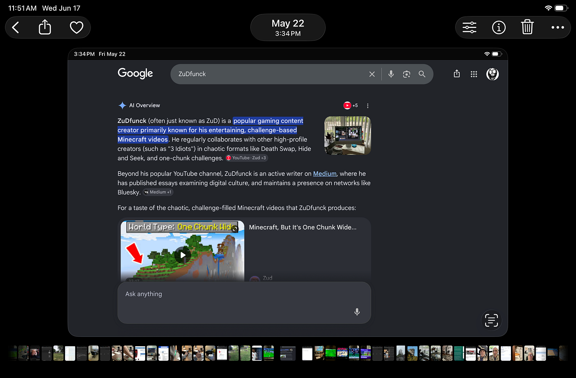This screenshot has height=378, width=576.
Task: Open the photo edit adjustments sliders icon
Action: pyautogui.click(x=469, y=28)
